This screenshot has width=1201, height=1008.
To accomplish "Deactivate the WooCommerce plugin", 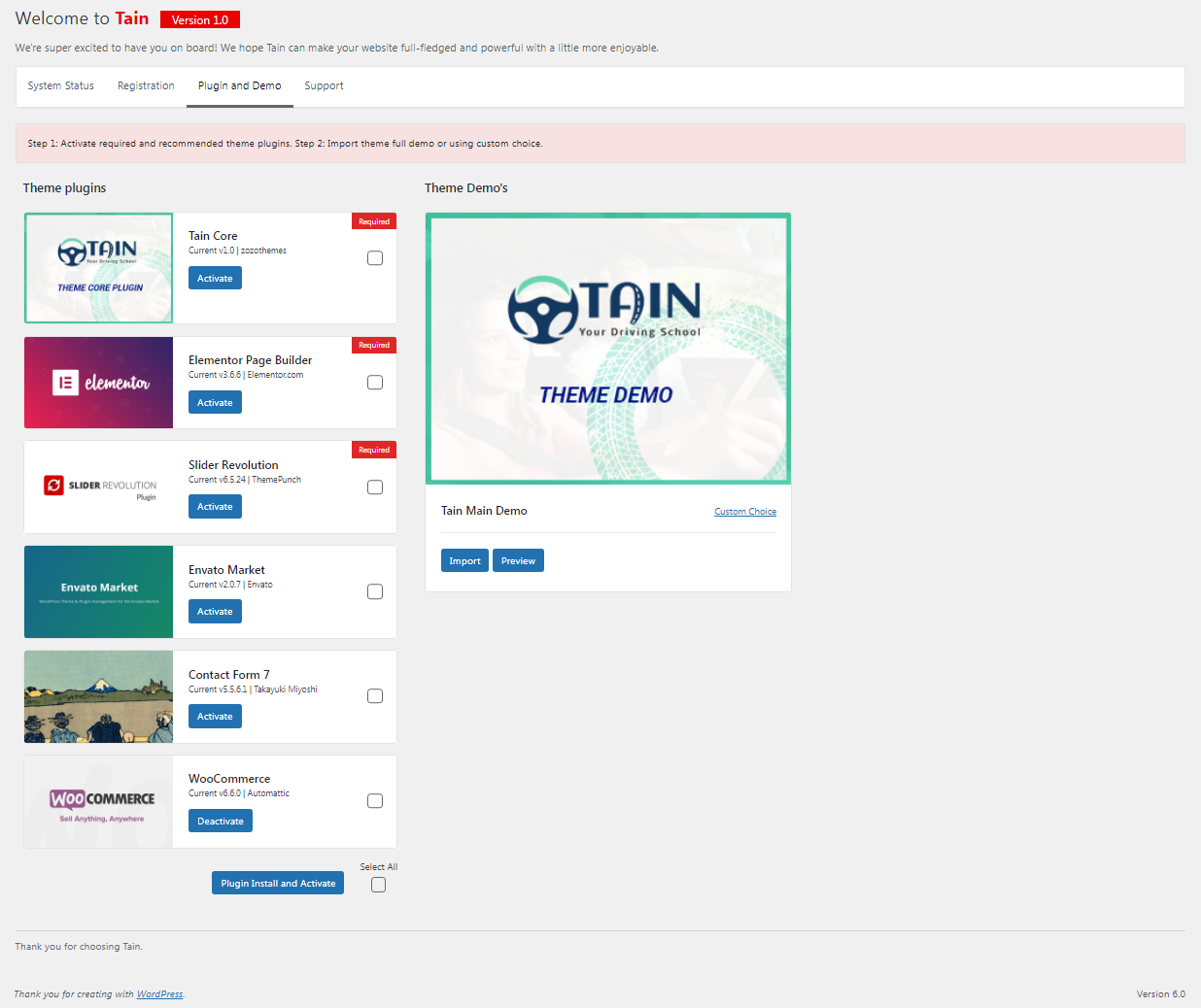I will click(x=221, y=822).
